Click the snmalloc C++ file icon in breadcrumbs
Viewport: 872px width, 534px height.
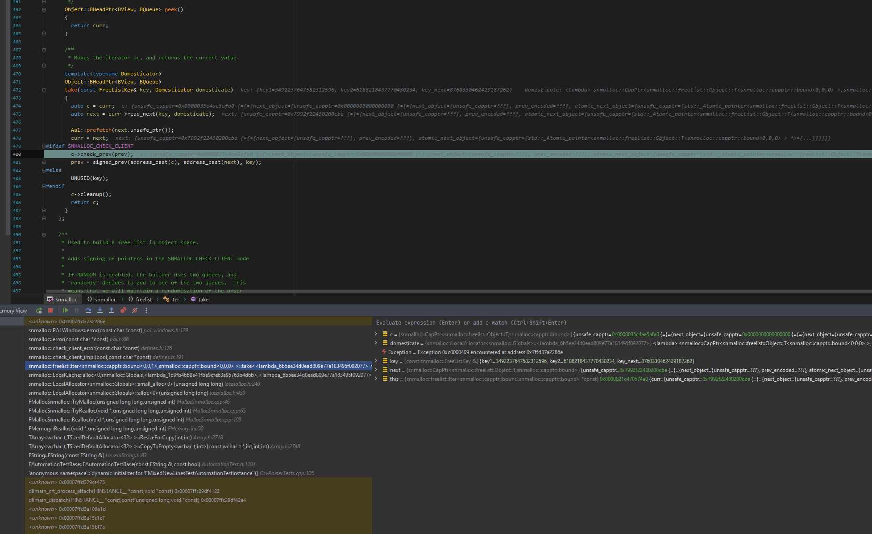[x=50, y=300]
